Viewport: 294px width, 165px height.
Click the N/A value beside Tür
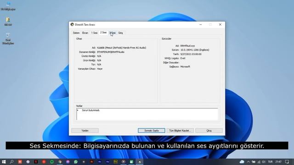99,65
